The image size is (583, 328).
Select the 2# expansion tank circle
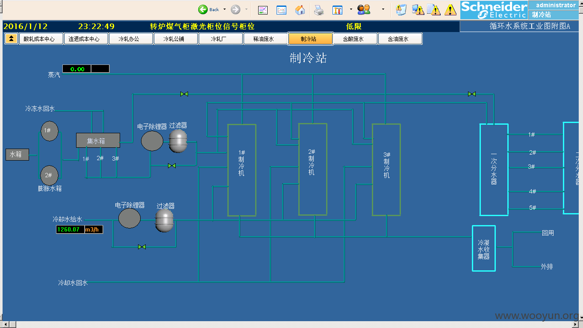coord(49,175)
